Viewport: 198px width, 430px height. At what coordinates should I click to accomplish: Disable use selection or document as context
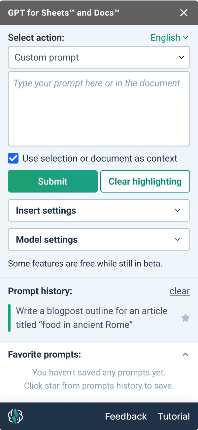[13, 158]
